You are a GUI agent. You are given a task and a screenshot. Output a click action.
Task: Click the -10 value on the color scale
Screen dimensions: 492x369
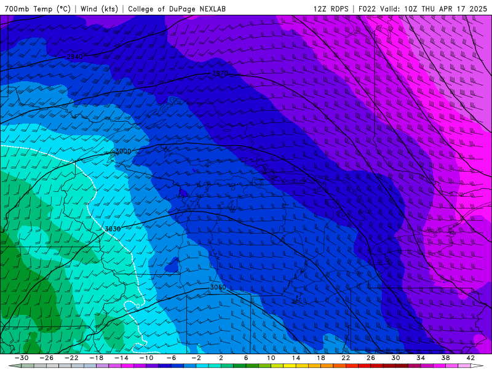click(146, 358)
